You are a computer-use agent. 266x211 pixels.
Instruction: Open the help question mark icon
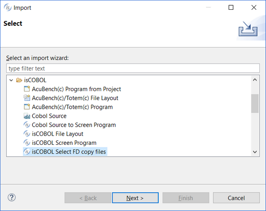click(x=12, y=197)
